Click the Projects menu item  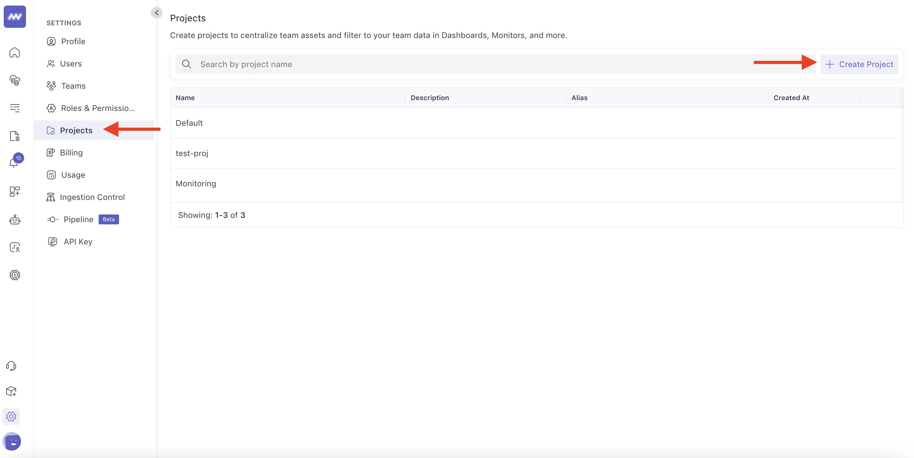pos(77,130)
